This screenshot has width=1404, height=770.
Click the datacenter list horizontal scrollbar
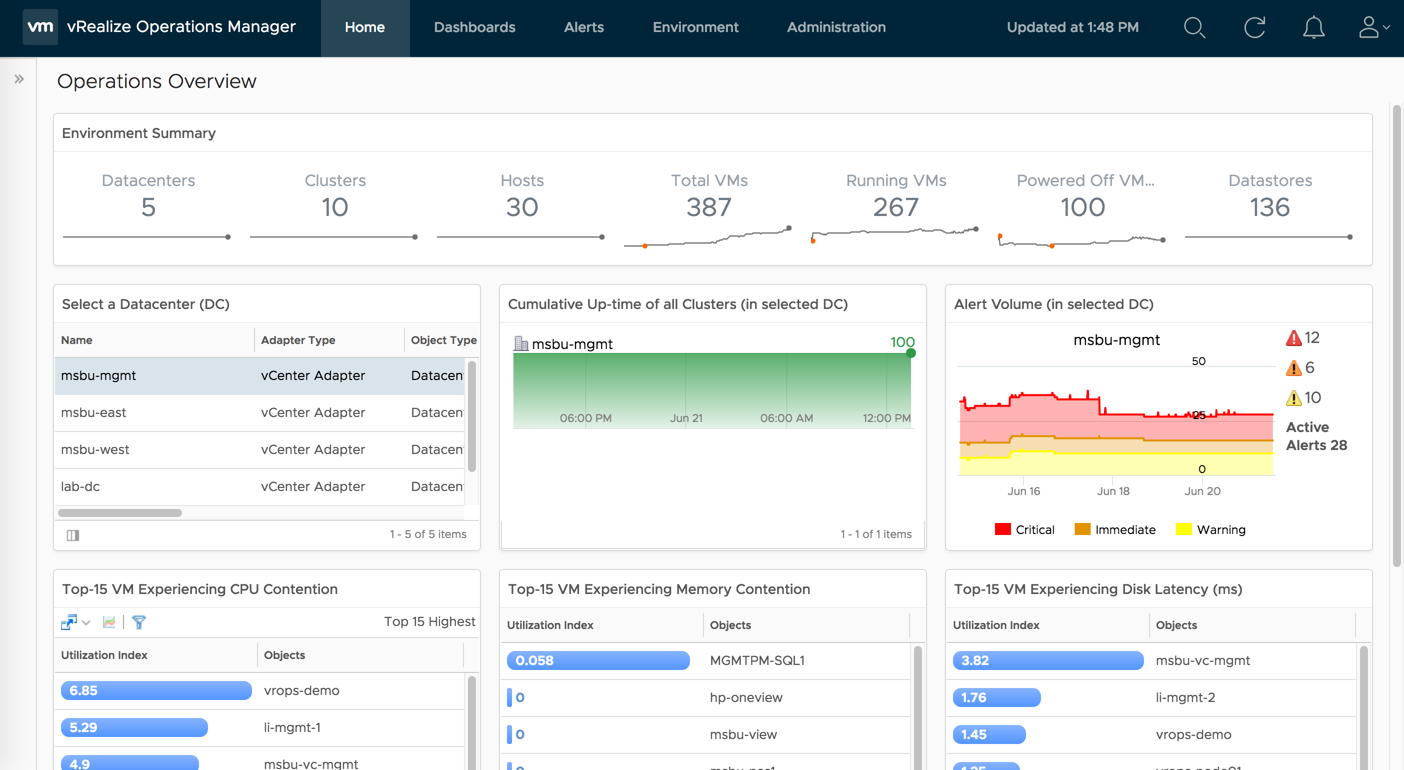tap(120, 513)
